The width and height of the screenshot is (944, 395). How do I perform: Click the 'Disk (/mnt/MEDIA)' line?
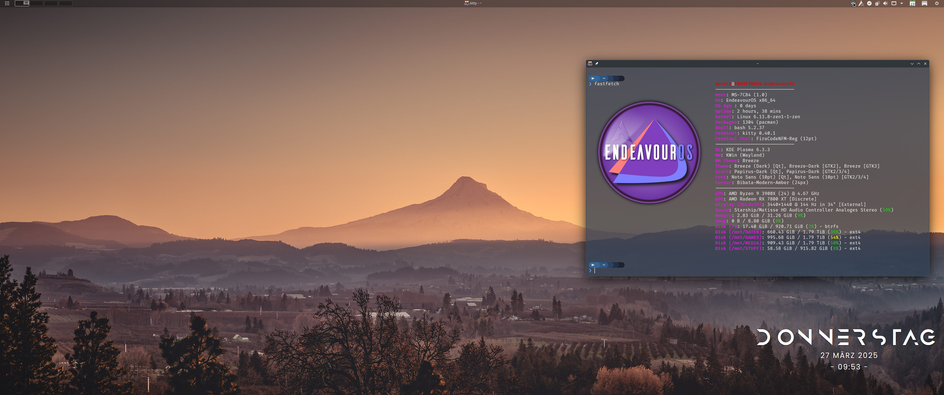[x=788, y=243]
